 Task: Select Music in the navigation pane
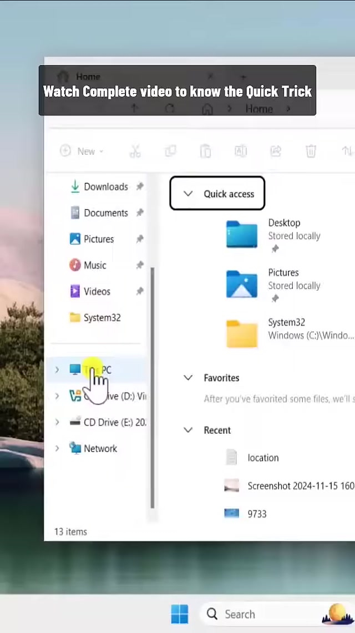94,265
